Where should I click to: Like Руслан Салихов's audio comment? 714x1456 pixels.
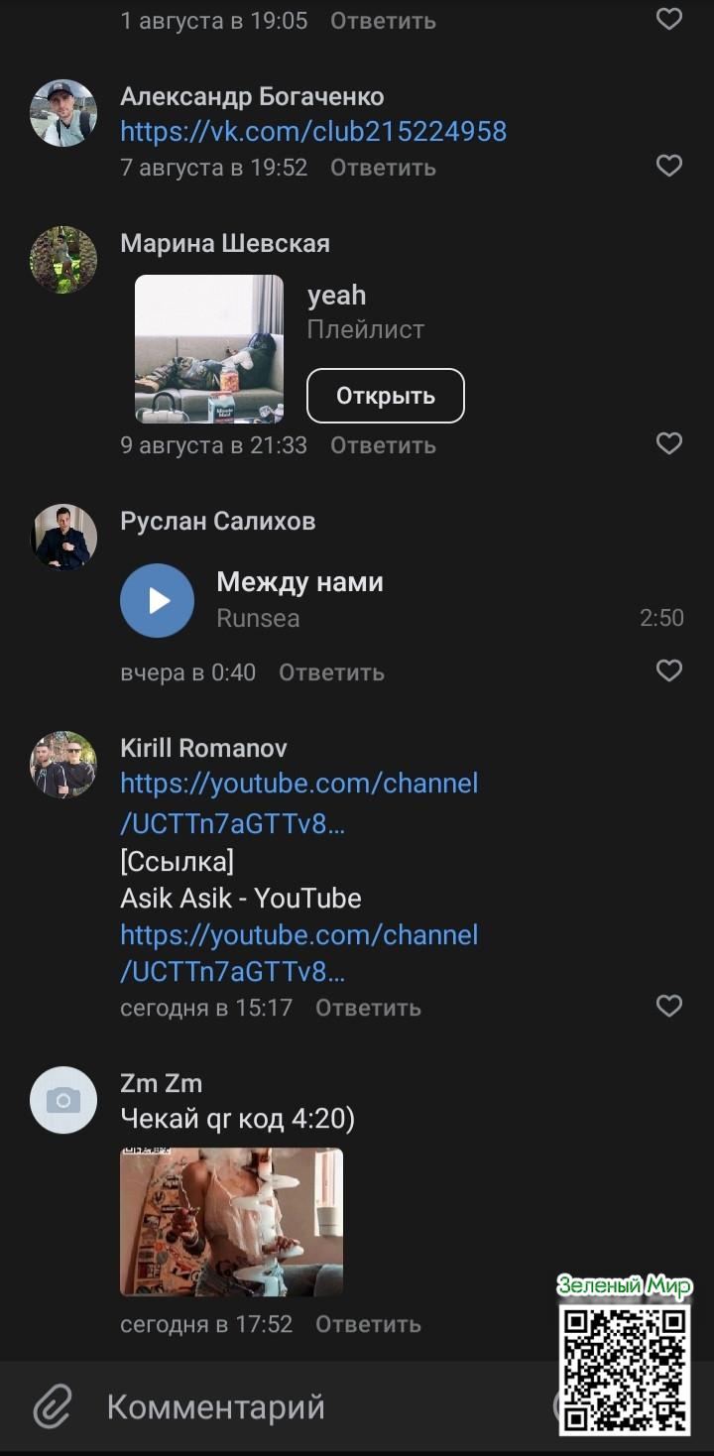pos(669,671)
